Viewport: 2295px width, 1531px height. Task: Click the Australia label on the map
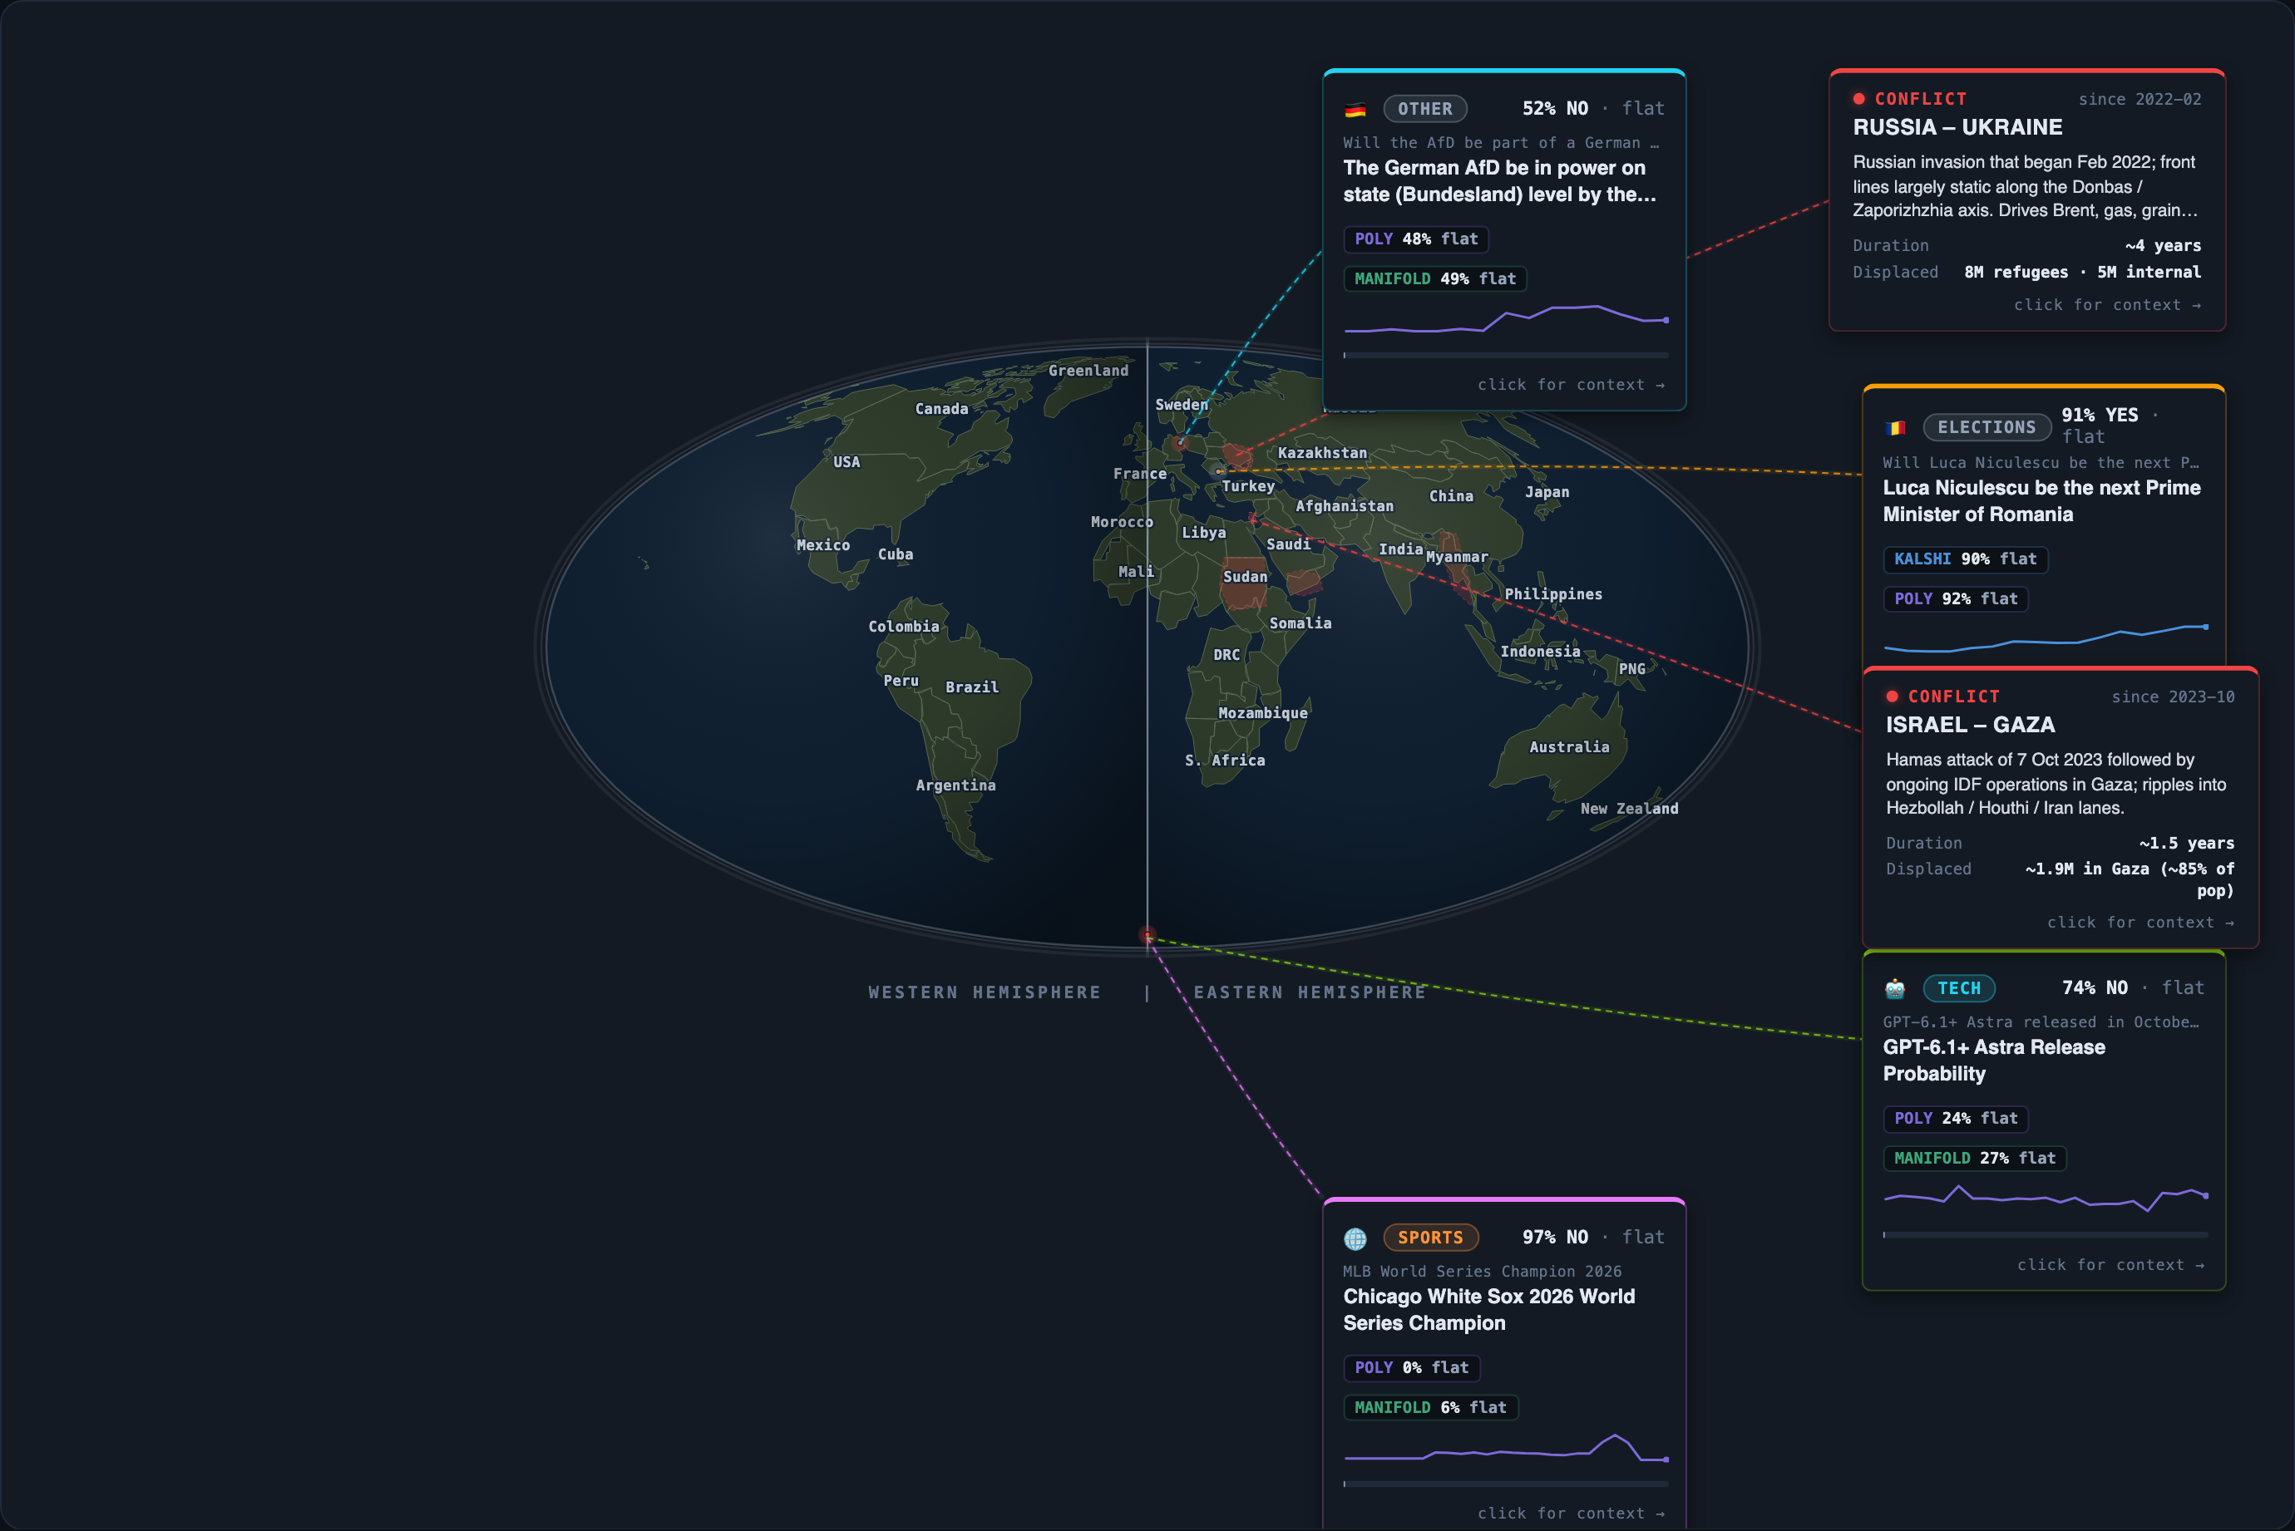pos(1568,747)
